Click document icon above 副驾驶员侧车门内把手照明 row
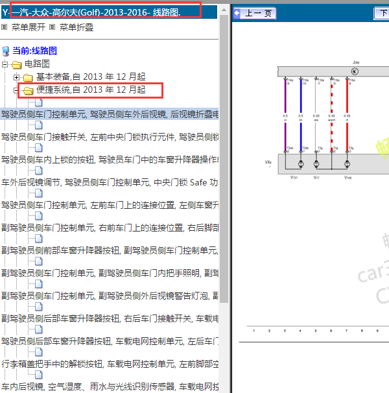Viewport: 389px width, 393px height. 39,261
